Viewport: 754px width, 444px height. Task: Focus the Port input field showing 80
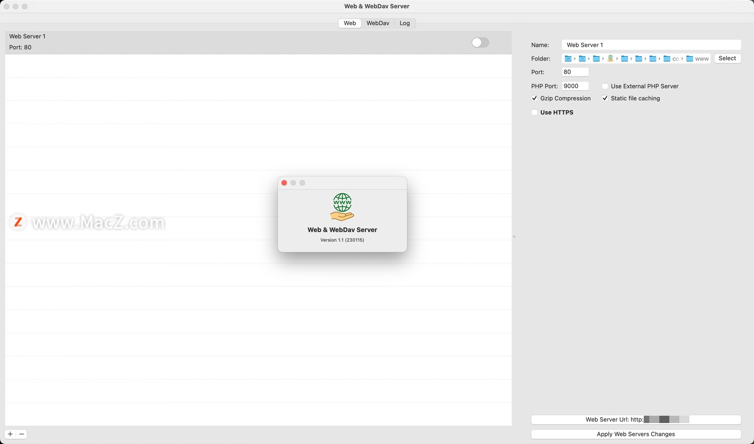pos(575,72)
